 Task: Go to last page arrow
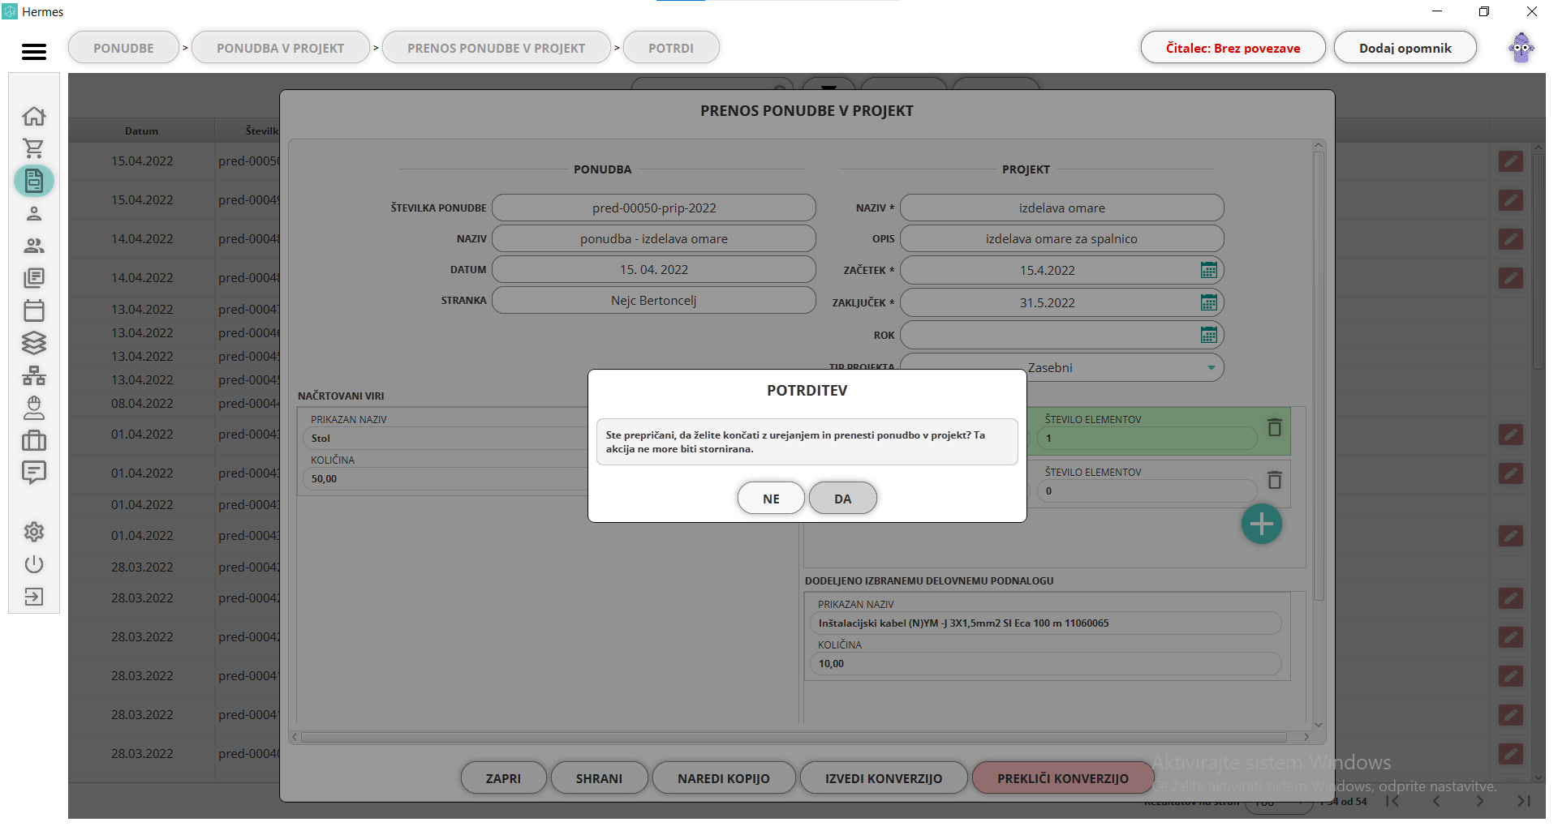point(1523,801)
